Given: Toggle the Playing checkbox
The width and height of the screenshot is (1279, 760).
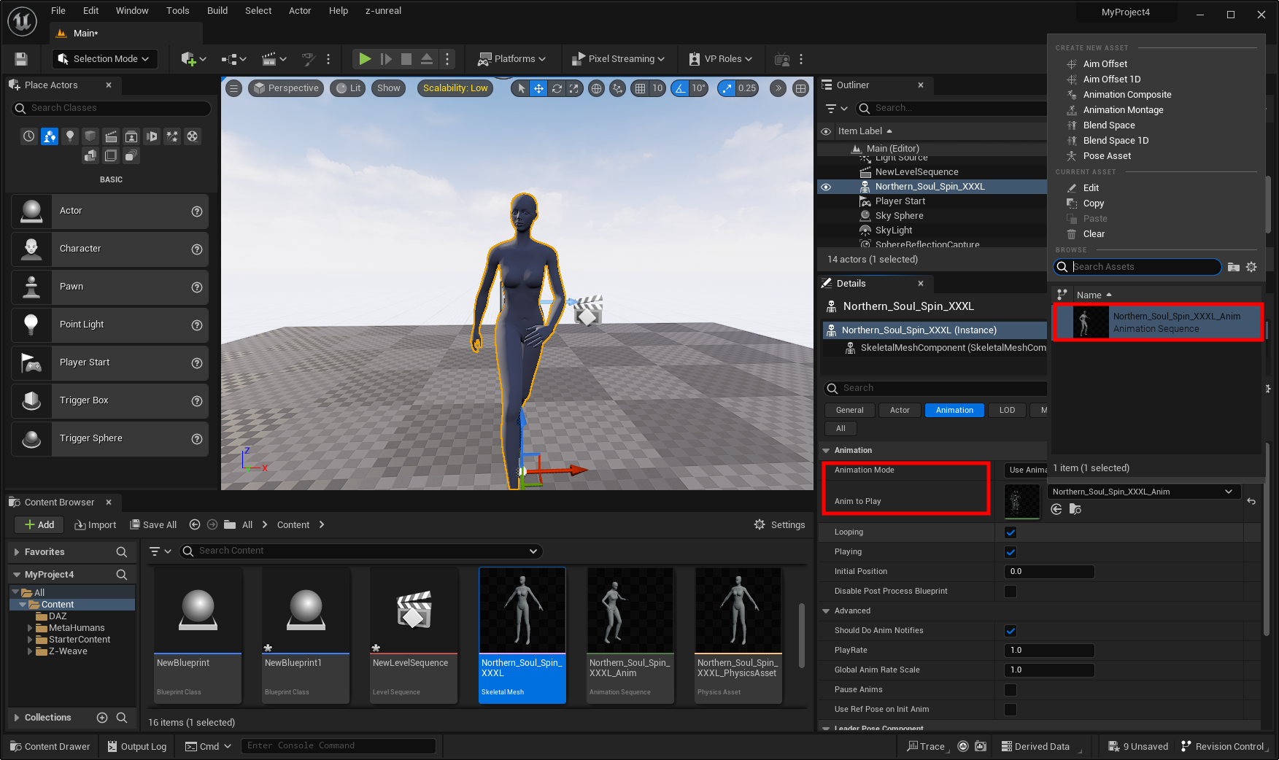Looking at the screenshot, I should [1011, 552].
